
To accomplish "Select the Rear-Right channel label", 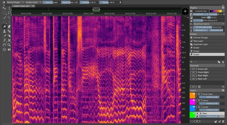I will point(203,76).
